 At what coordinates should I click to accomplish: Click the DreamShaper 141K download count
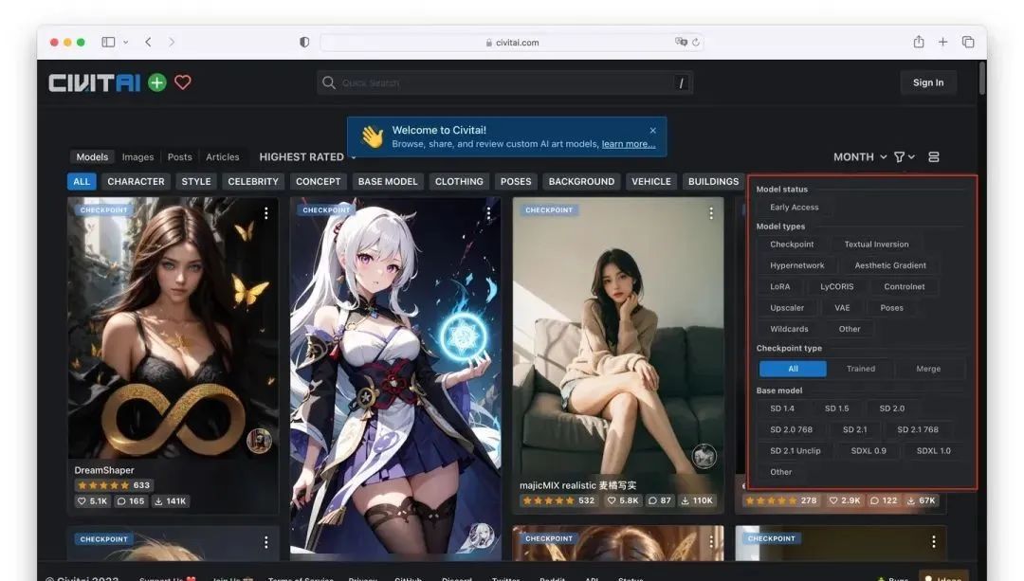pyautogui.click(x=171, y=501)
